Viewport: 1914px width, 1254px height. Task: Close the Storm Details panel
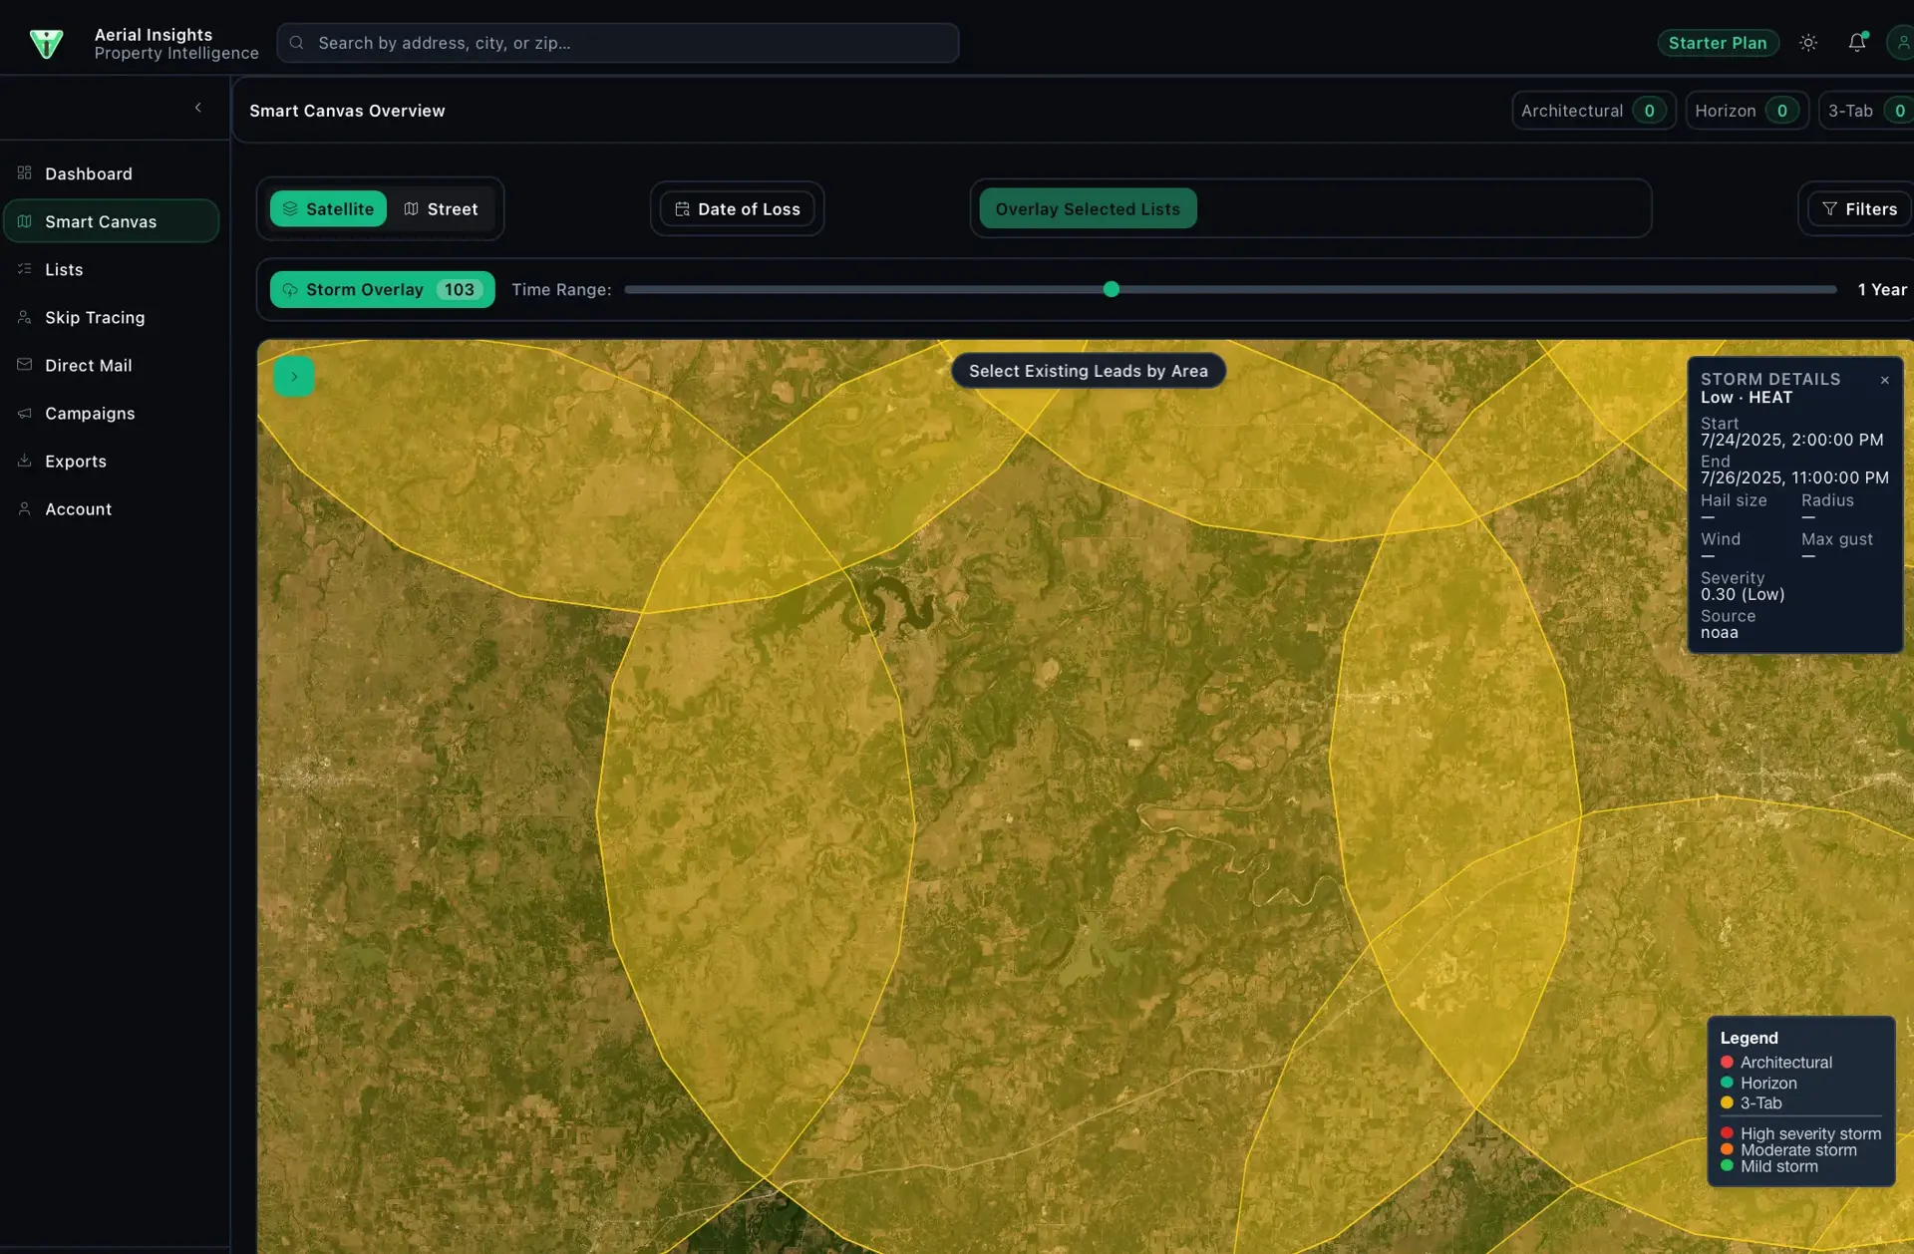click(x=1884, y=380)
